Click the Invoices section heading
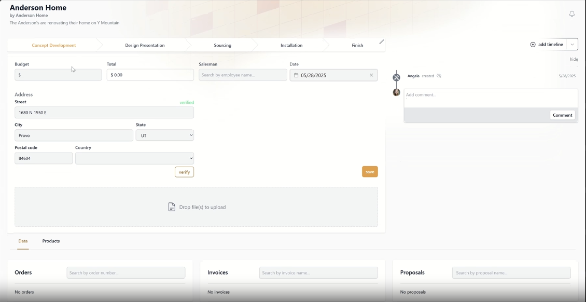 (x=217, y=272)
